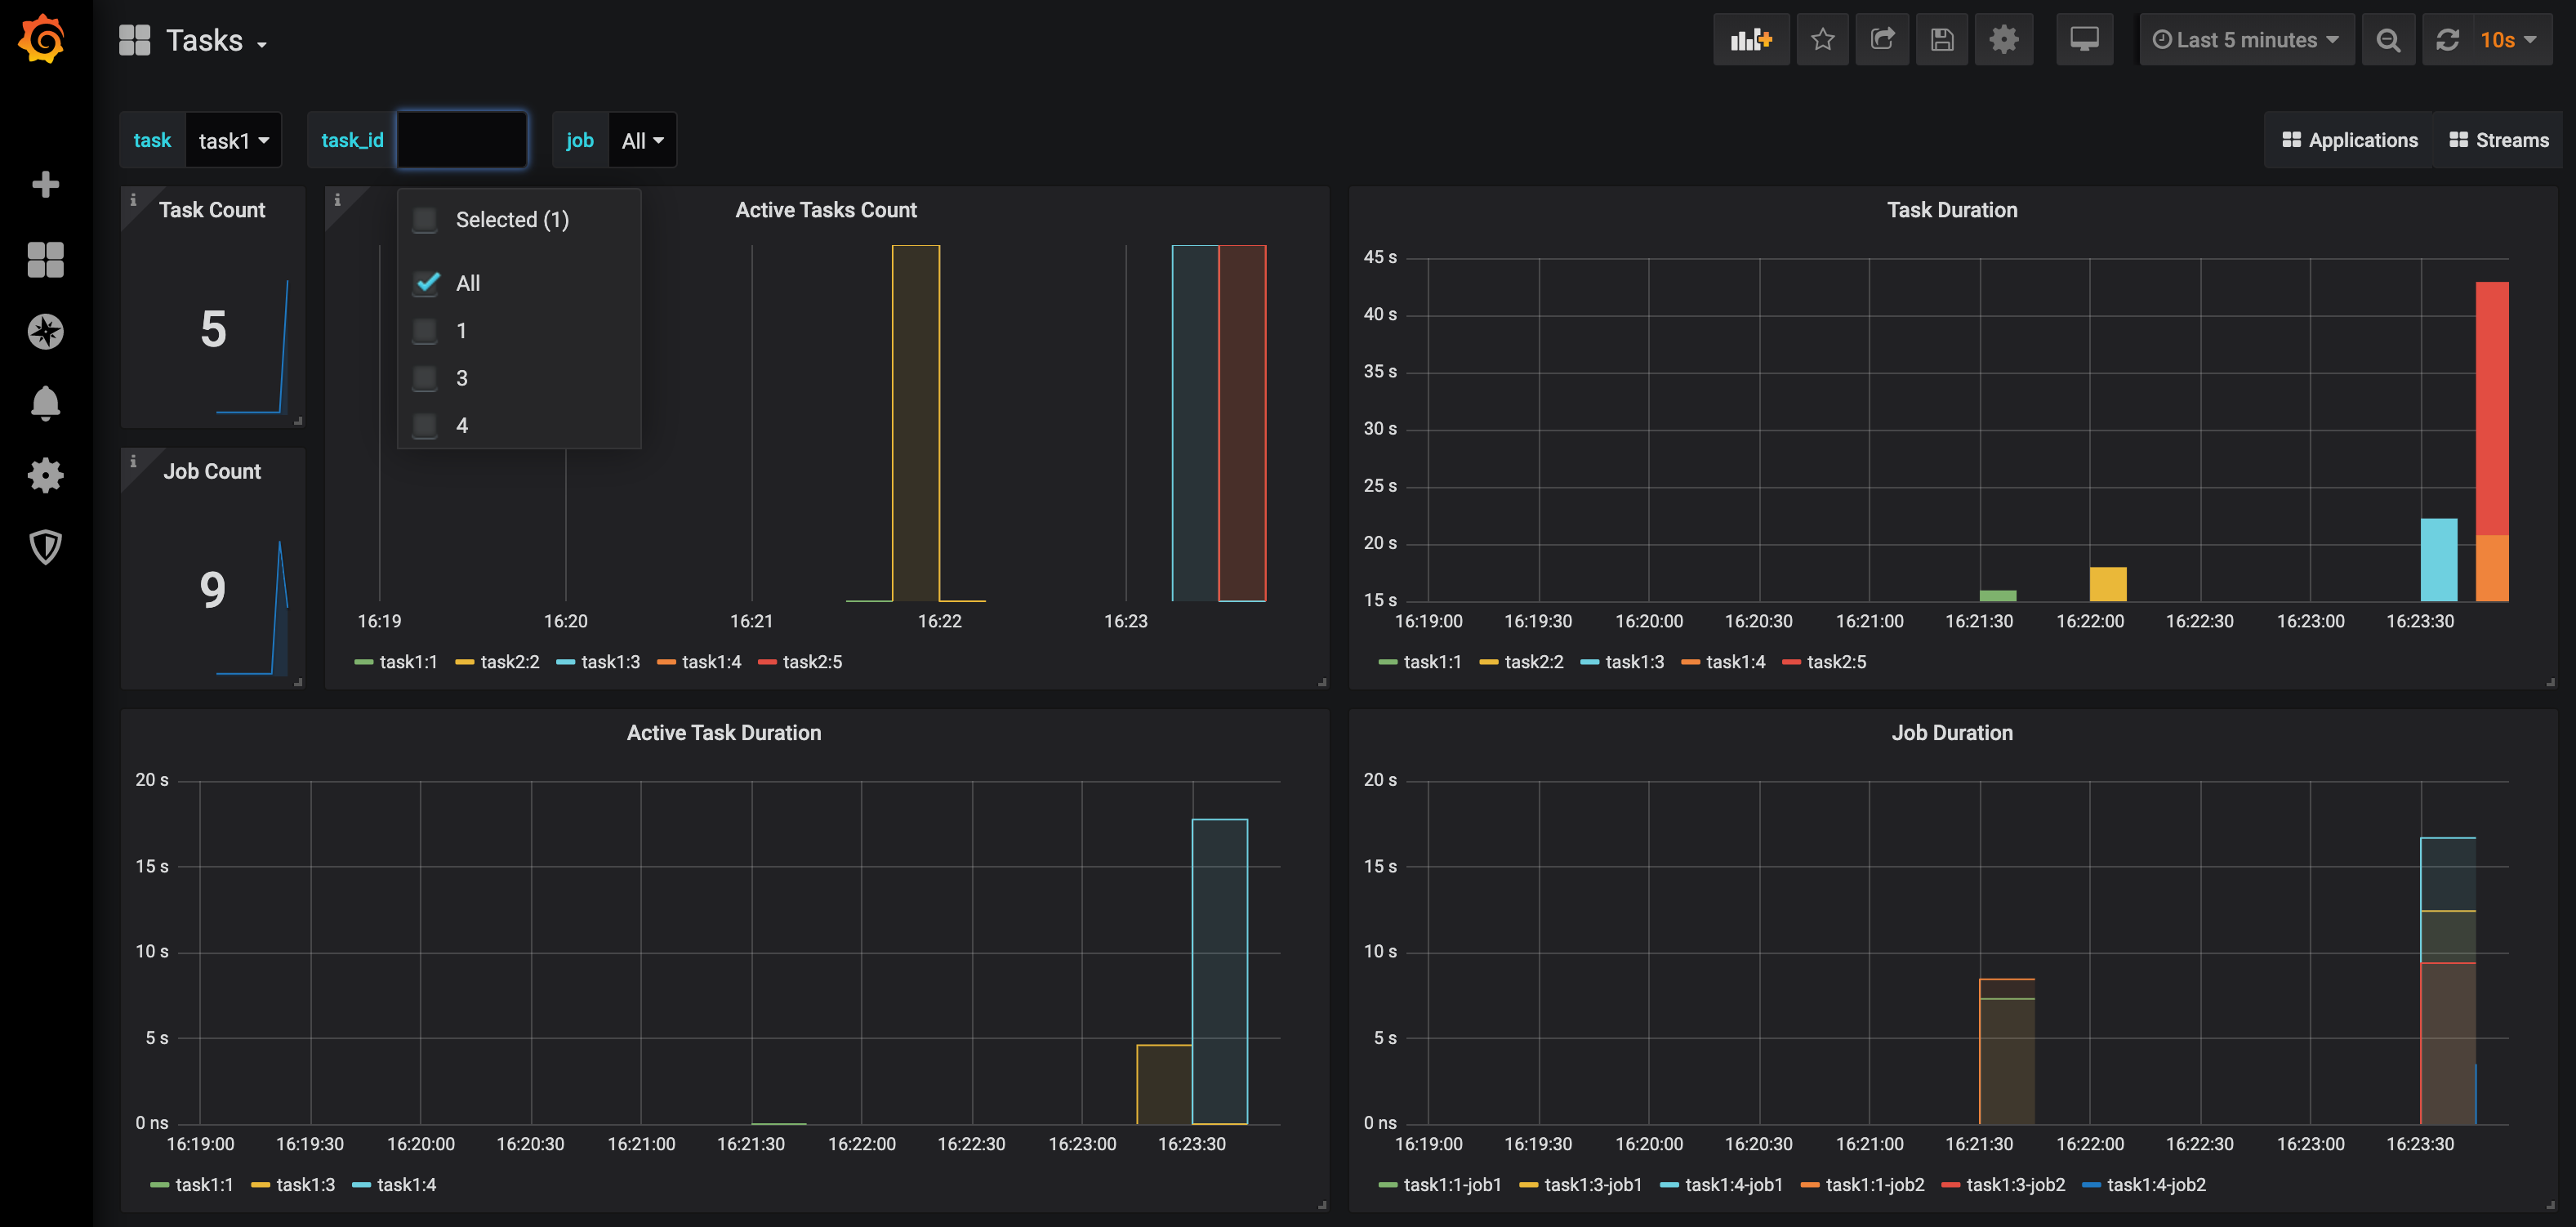This screenshot has width=2576, height=1227.
Task: Open the Alerting bell in sidebar
Action: coord(45,403)
